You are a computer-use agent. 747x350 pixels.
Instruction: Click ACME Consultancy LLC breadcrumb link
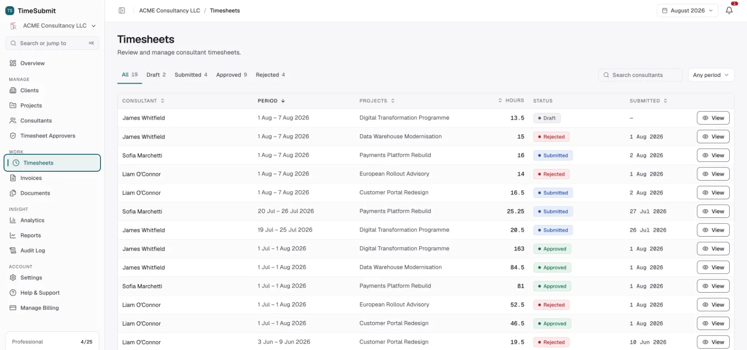(169, 11)
